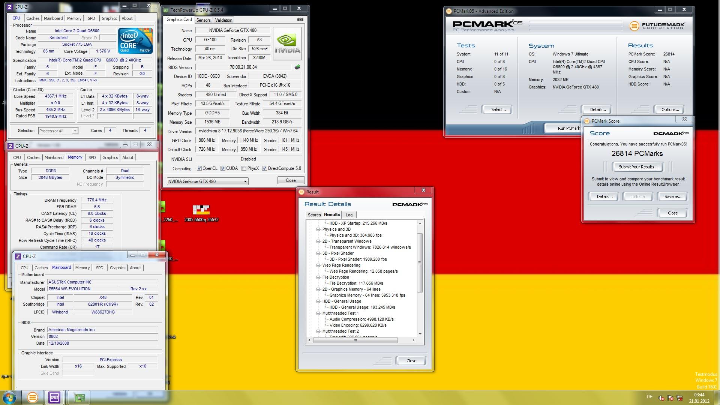
Task: Click the horizontal scrollbar thumb in Result tree
Action: point(355,340)
